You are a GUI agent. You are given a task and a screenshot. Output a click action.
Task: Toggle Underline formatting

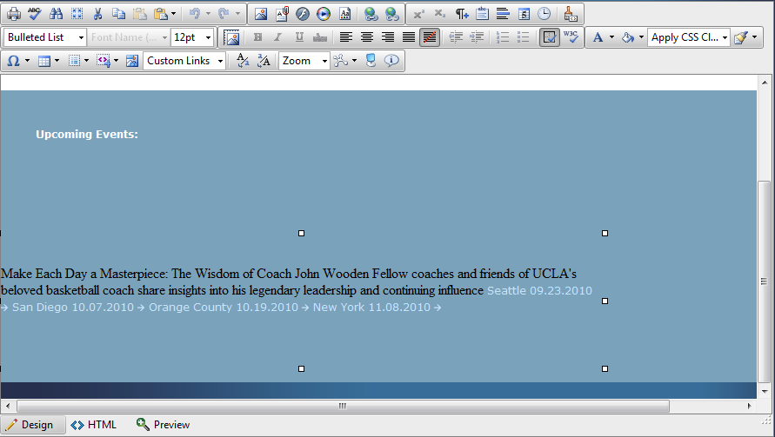point(299,37)
